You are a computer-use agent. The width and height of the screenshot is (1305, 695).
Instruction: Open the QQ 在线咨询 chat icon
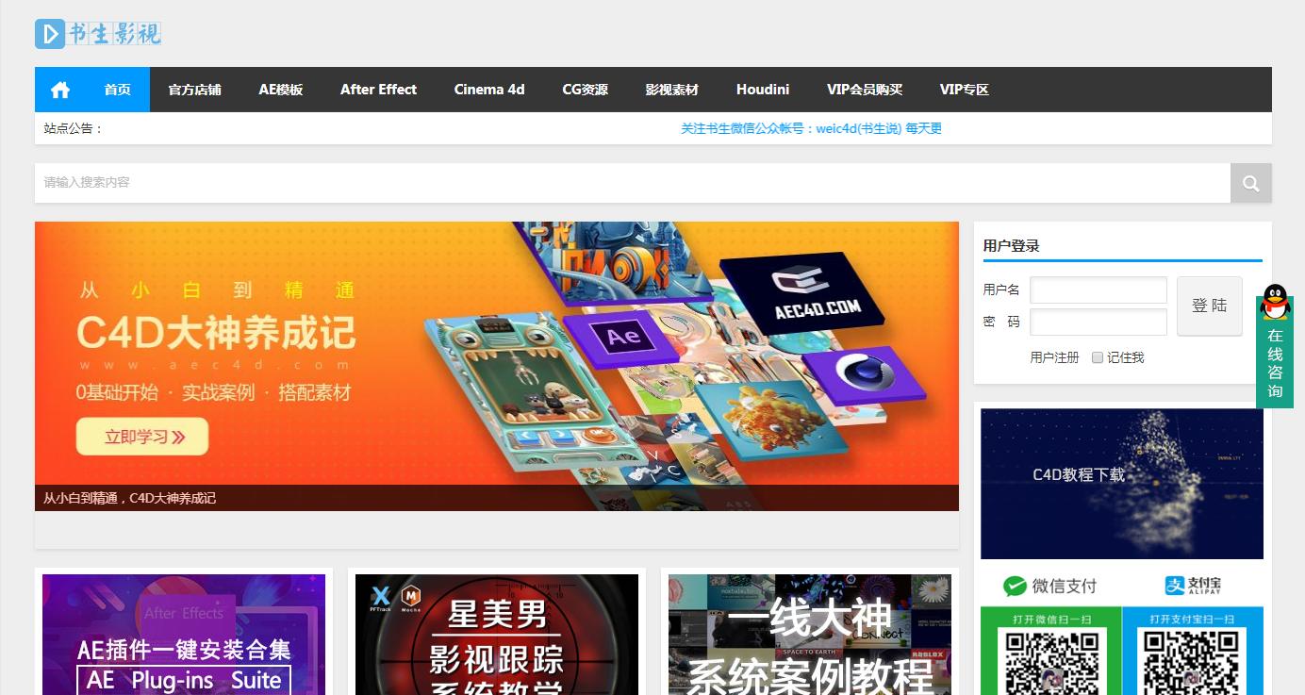(1275, 304)
